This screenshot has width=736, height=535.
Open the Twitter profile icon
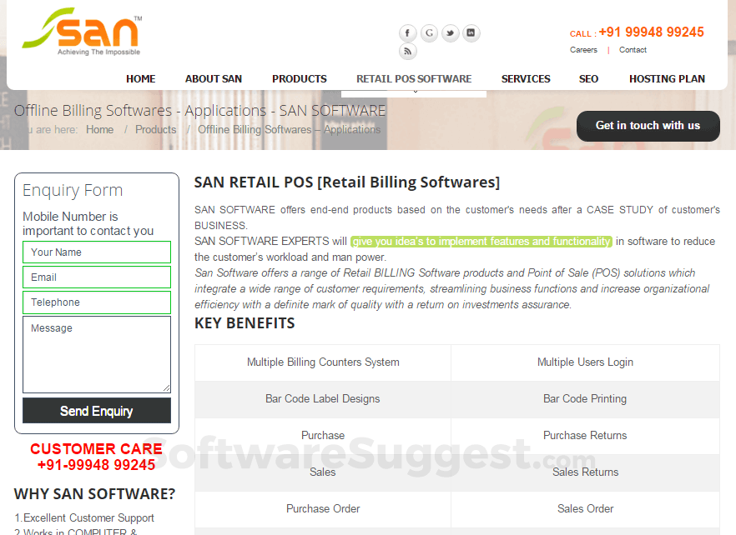click(450, 32)
